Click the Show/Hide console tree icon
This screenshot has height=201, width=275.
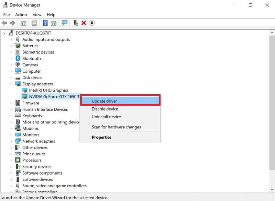tap(23, 23)
